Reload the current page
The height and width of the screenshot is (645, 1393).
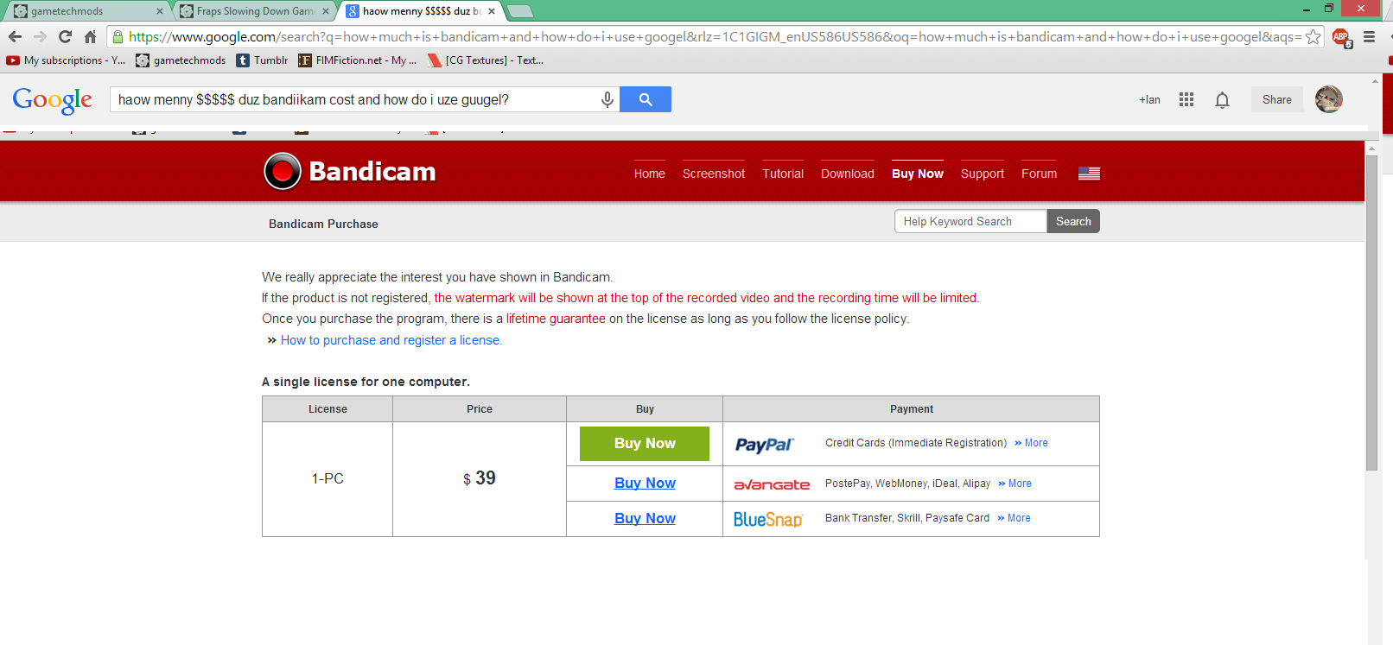(65, 36)
